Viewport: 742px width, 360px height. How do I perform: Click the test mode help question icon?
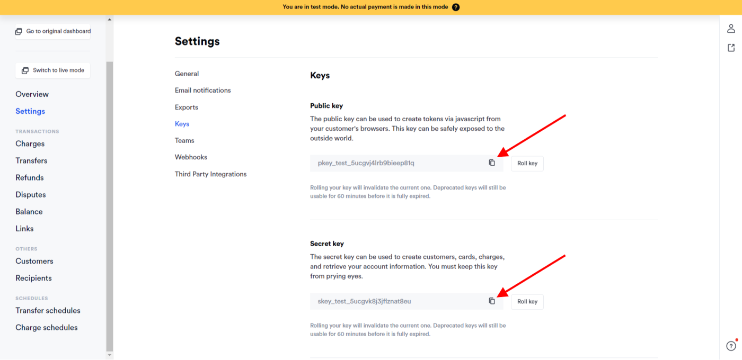point(456,7)
